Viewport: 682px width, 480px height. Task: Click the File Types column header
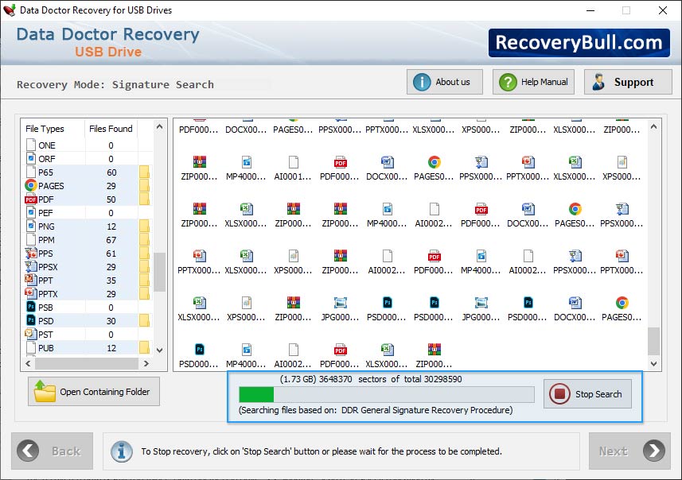tap(45, 129)
